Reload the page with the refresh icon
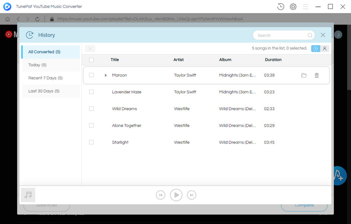This screenshot has width=351, height=224. [x=37, y=19]
